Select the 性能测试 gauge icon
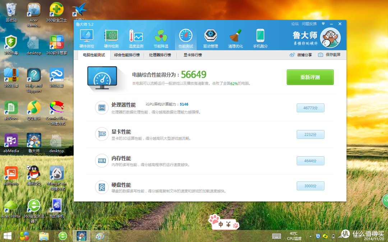 point(186,38)
